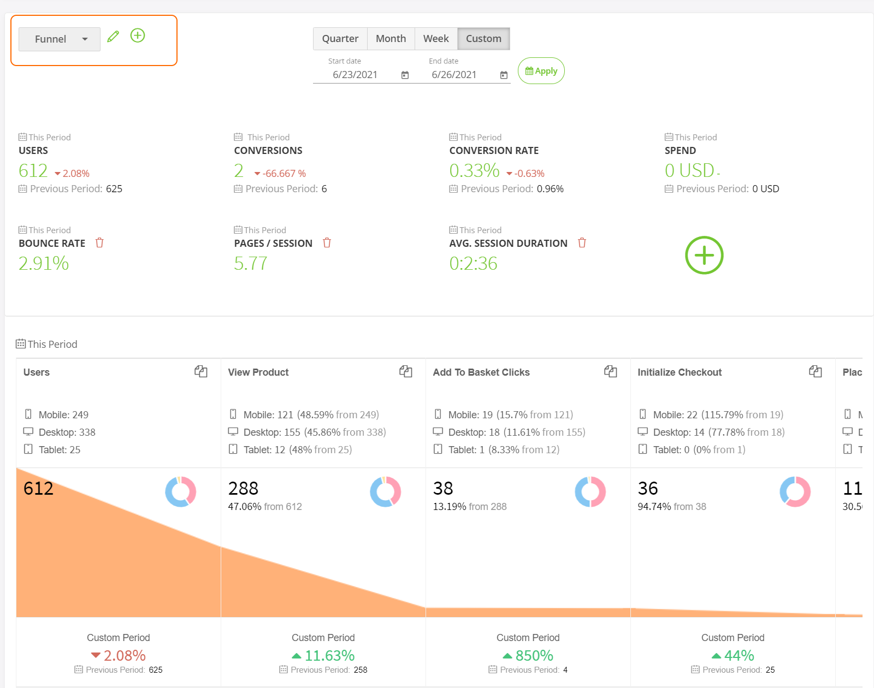Delete the Avg. Session Duration metric
The height and width of the screenshot is (688, 874).
582,243
